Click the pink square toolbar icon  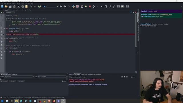point(77,6)
